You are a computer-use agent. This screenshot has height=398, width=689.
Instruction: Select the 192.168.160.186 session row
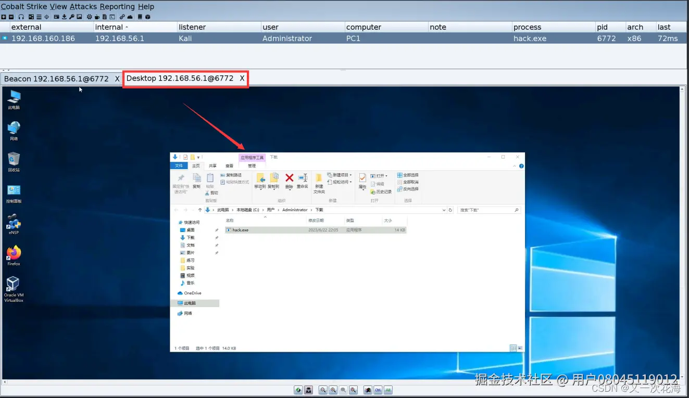coord(344,38)
